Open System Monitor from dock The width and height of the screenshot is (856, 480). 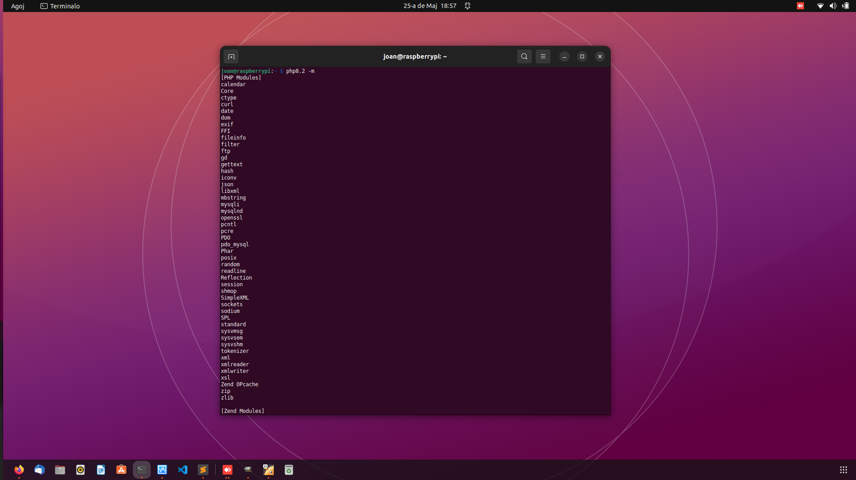click(x=162, y=470)
